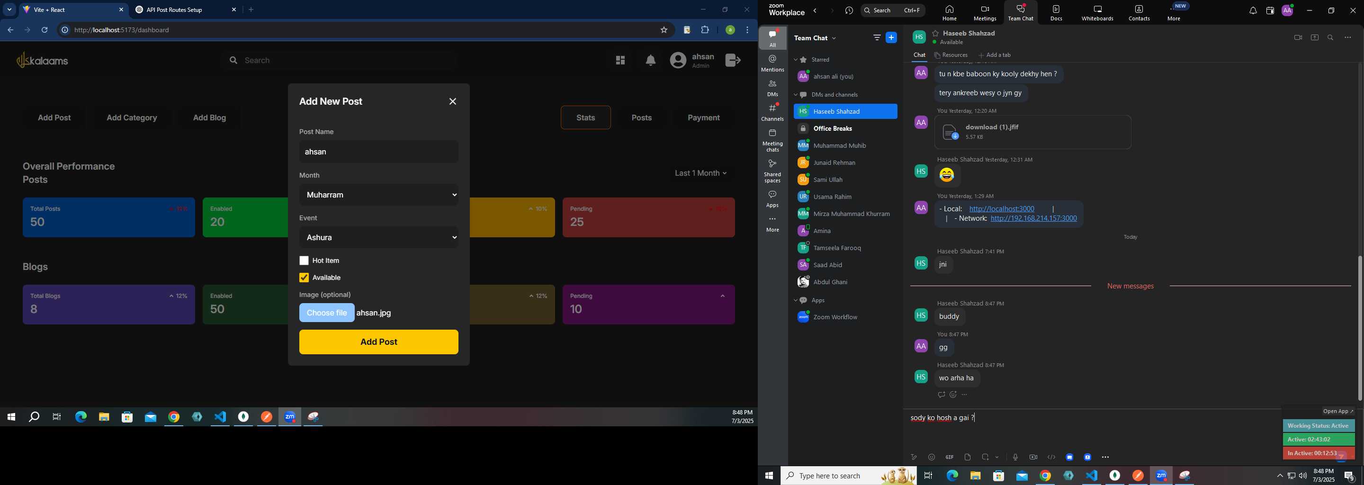Switch to the Resources tab in chat
1364x485 pixels.
[x=951, y=55]
